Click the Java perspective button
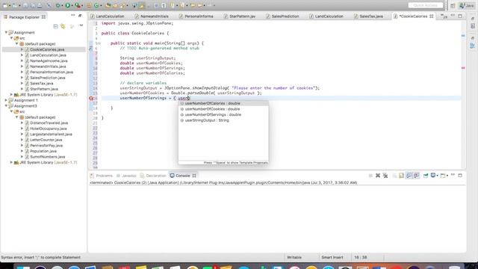478x269 pixels. click(467, 5)
